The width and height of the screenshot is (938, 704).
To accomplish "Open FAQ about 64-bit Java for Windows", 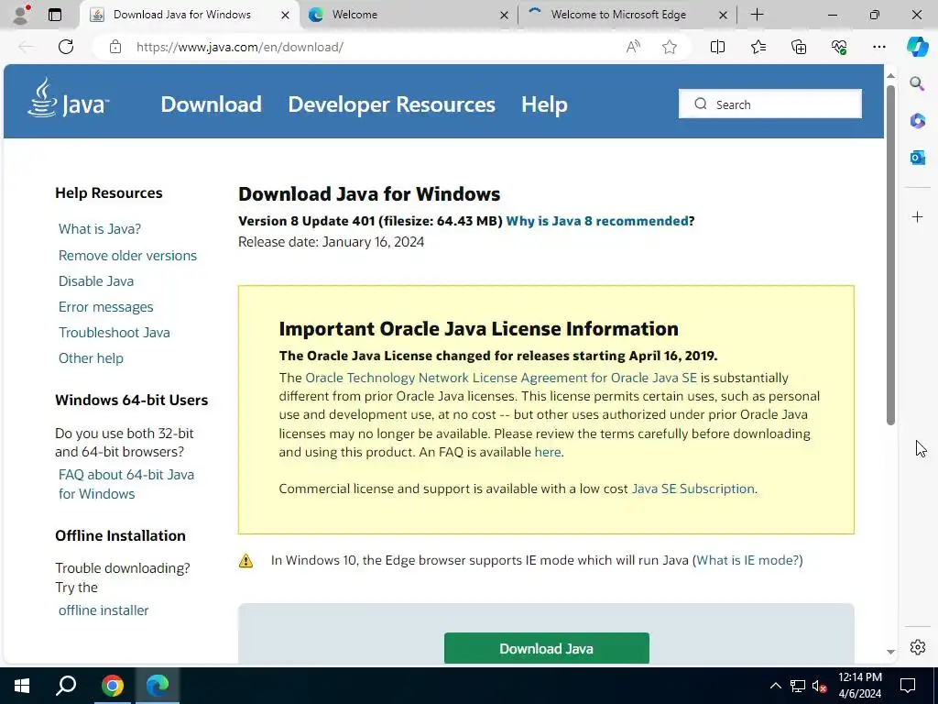I will (x=126, y=484).
